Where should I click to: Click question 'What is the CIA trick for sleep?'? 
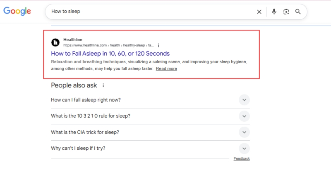coord(85,132)
